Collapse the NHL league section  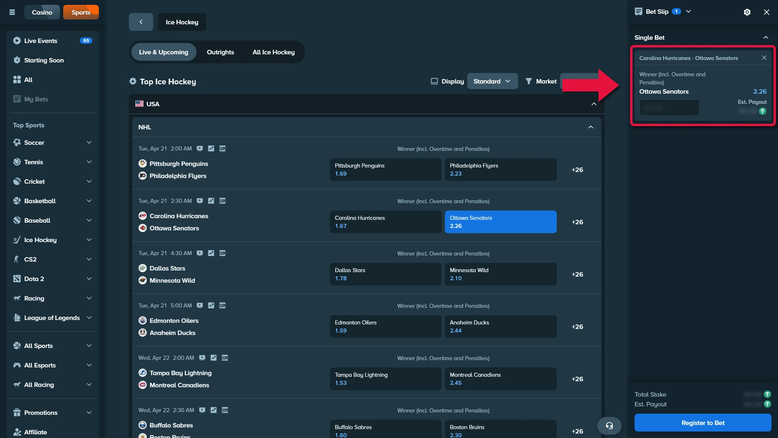click(591, 127)
